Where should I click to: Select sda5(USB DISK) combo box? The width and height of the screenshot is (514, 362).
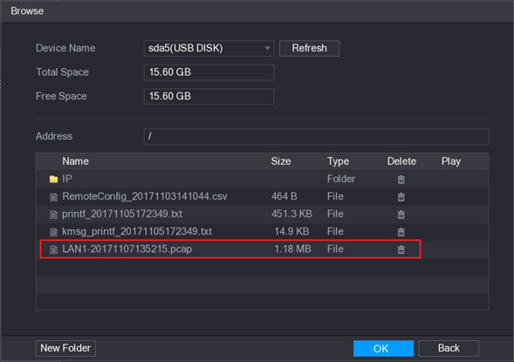tap(209, 49)
